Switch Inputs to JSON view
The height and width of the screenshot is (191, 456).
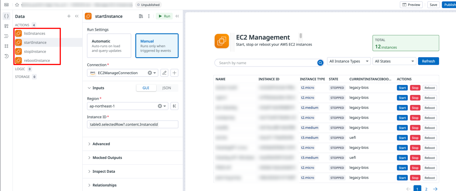(x=167, y=88)
